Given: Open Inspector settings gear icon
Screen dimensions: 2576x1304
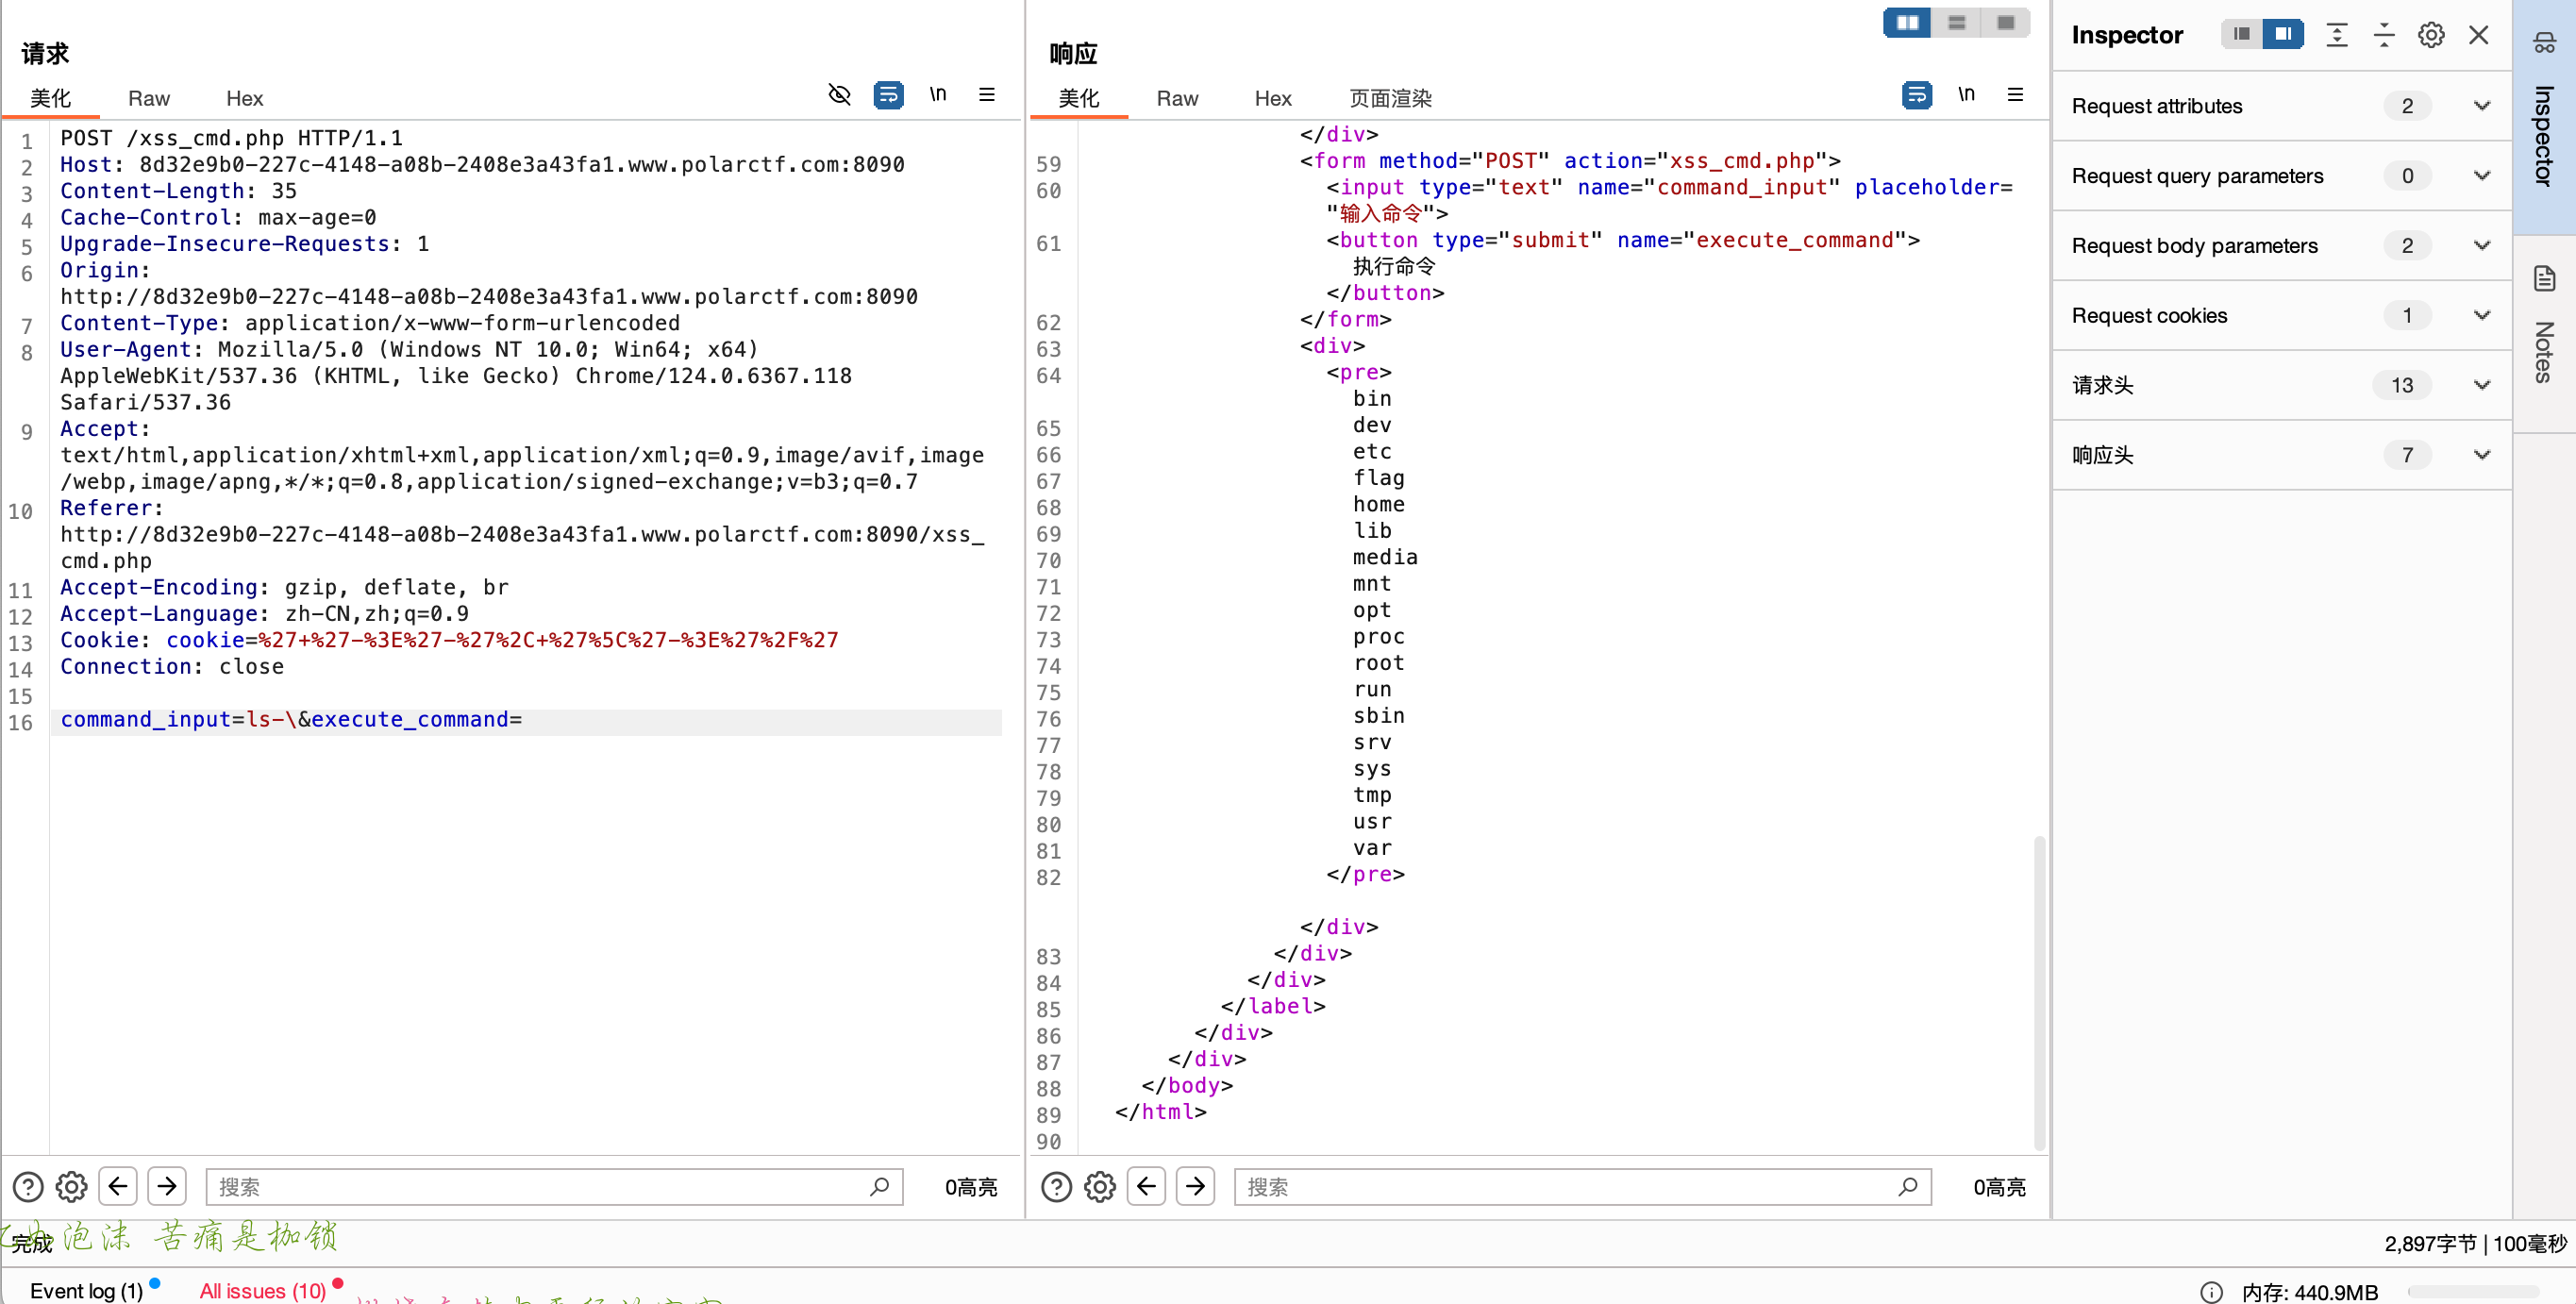Looking at the screenshot, I should point(2431,36).
